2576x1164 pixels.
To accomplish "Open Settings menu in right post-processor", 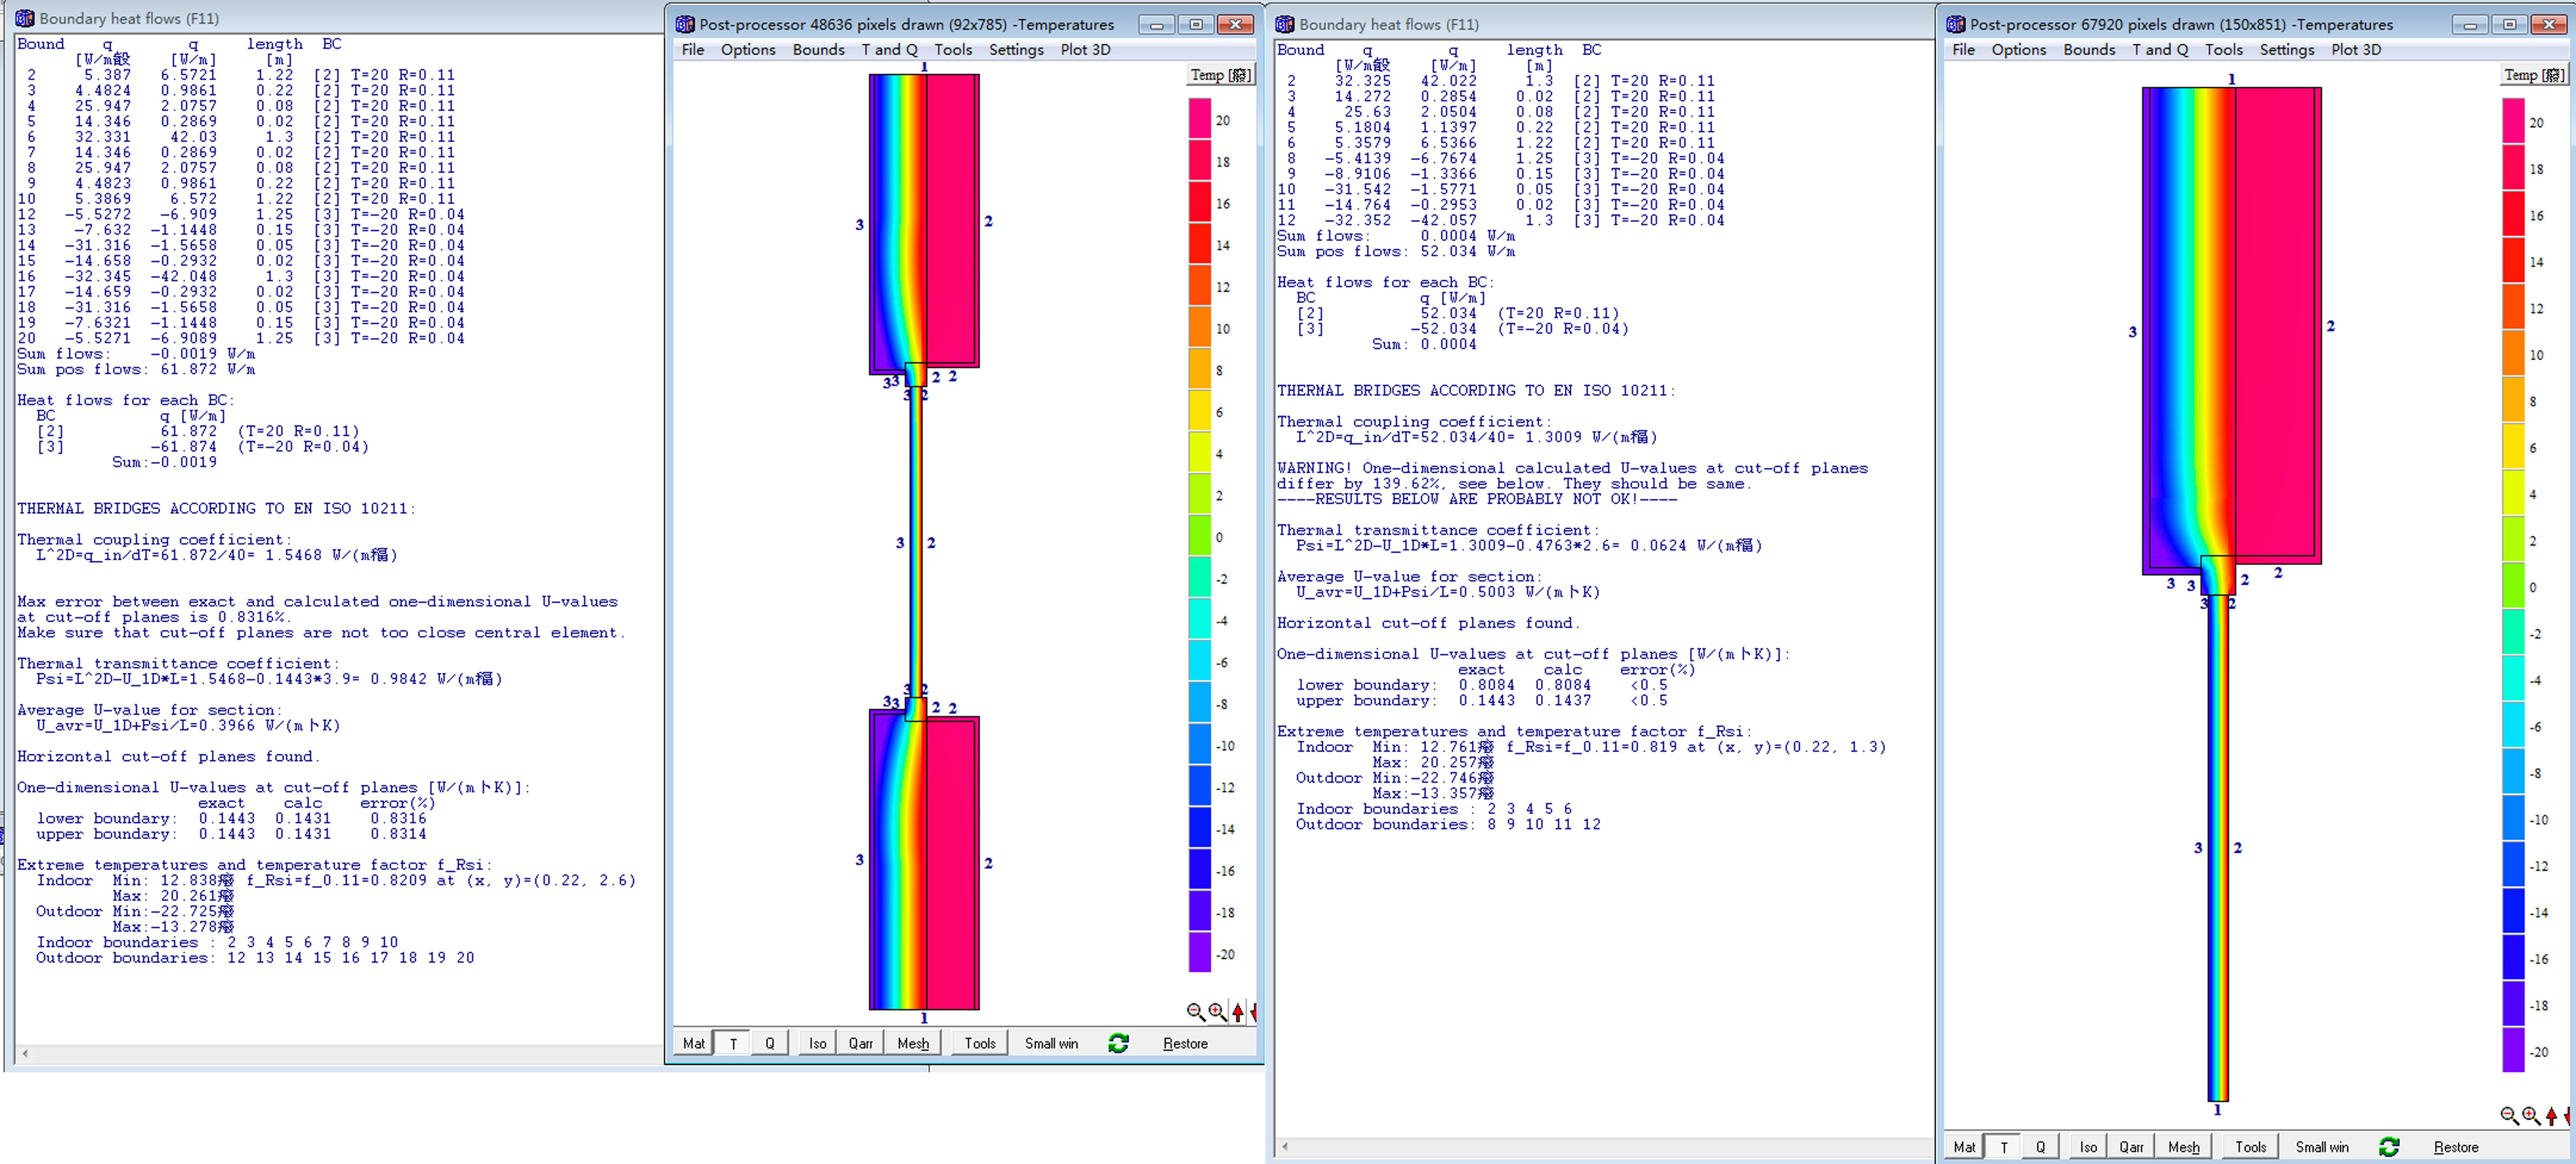I will point(2287,50).
